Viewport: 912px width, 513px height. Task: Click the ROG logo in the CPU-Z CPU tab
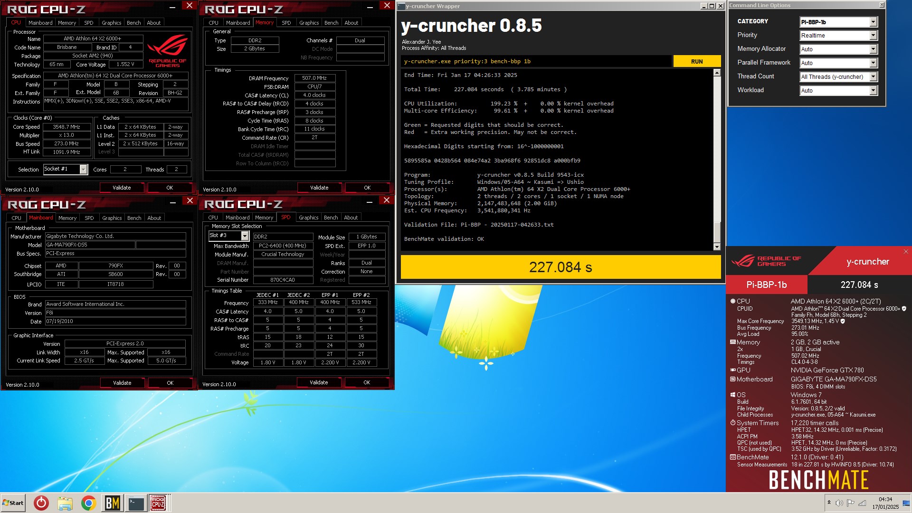167,51
